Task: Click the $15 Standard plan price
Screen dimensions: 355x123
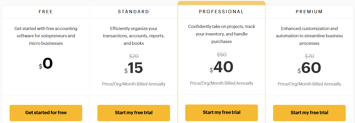Action: pyautogui.click(x=134, y=68)
